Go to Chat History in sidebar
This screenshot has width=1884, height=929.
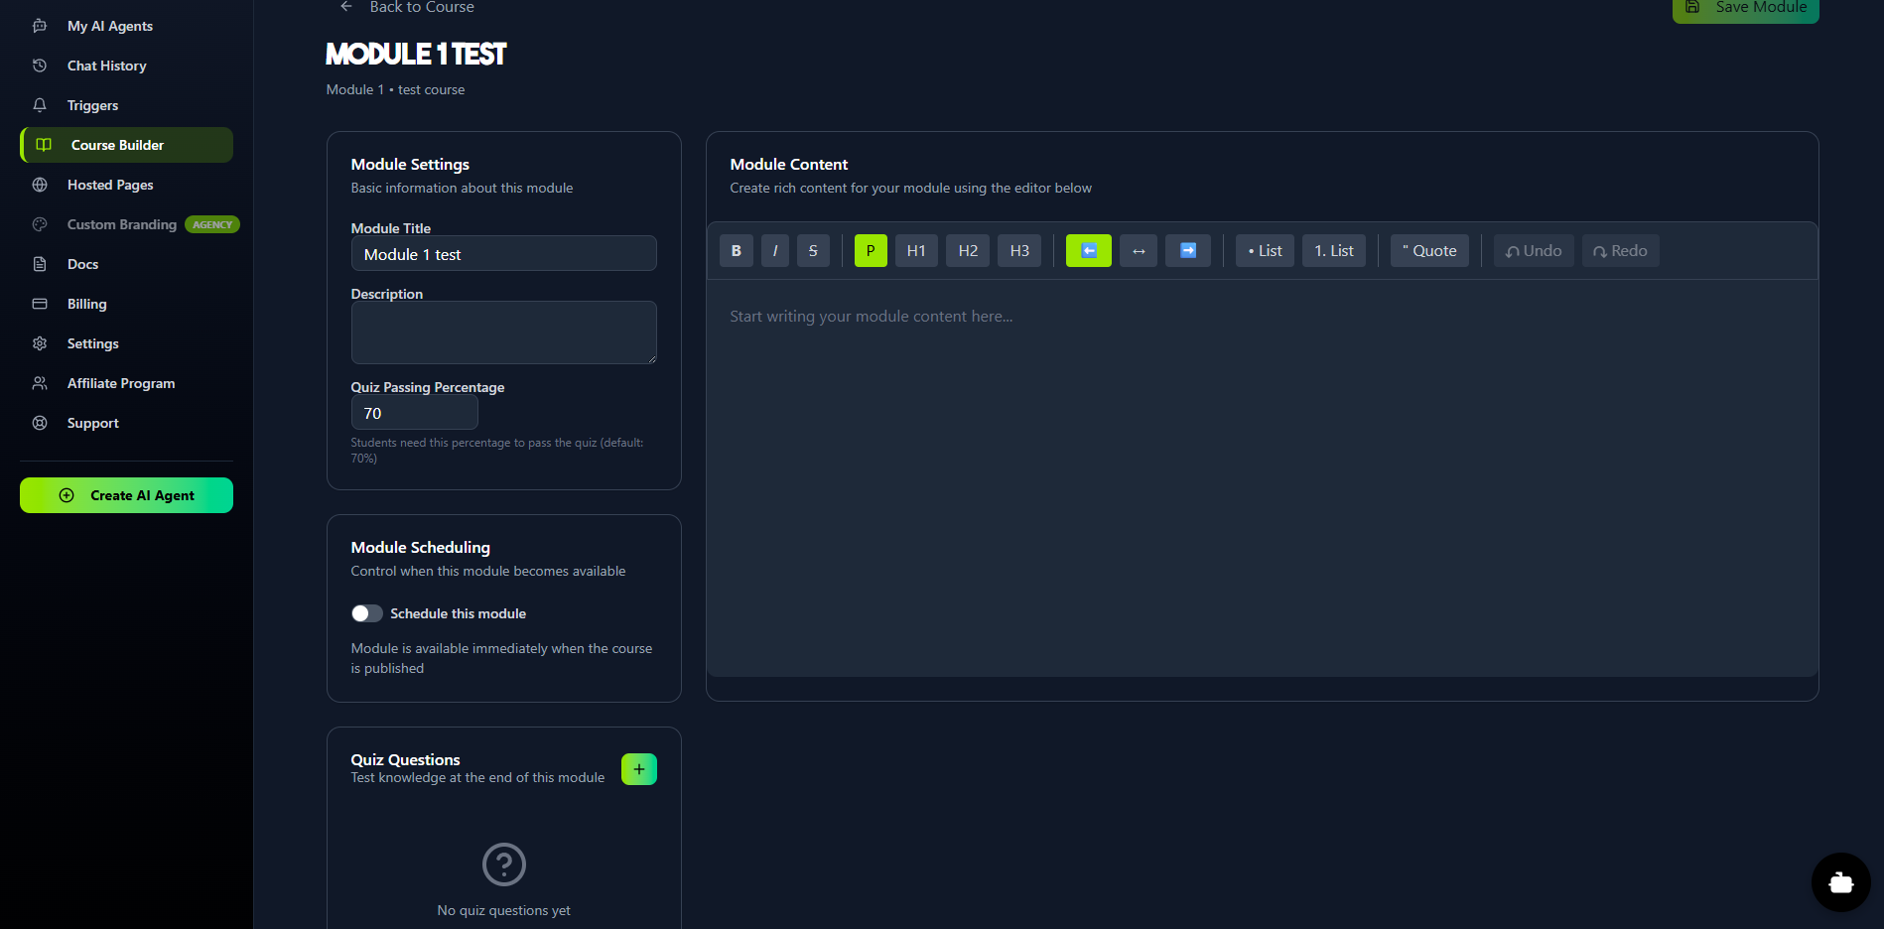pos(107,66)
